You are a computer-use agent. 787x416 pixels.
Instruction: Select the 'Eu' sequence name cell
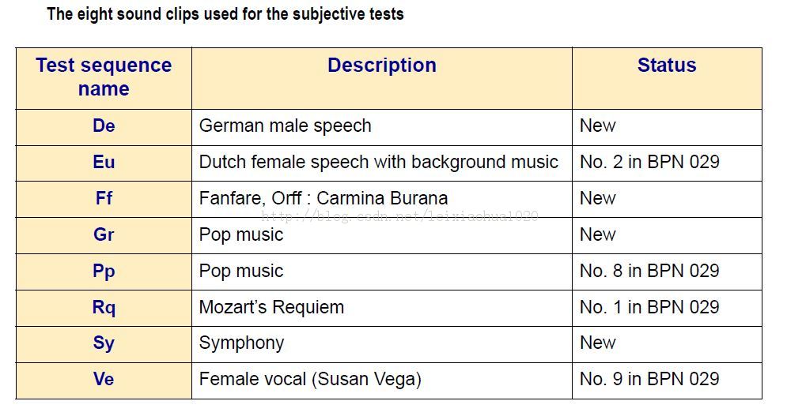point(104,163)
